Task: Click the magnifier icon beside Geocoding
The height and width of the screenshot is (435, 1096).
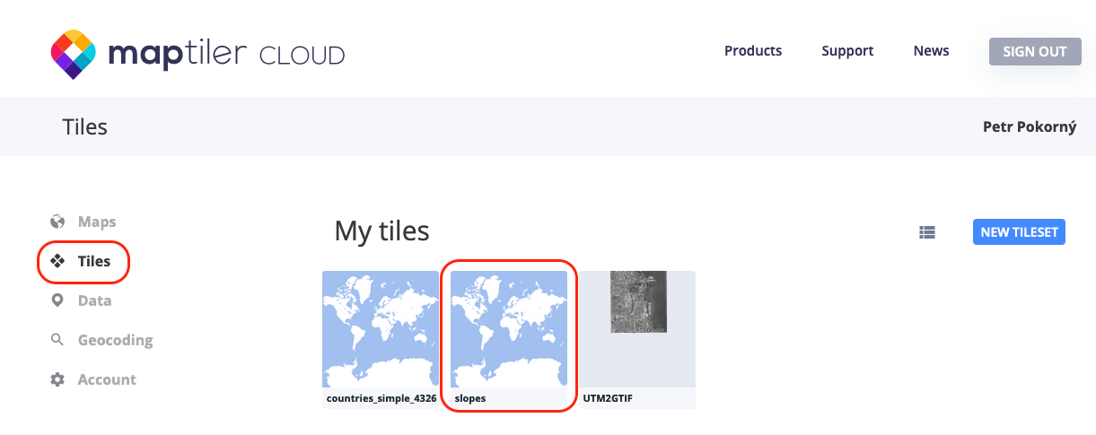Action: click(x=57, y=340)
